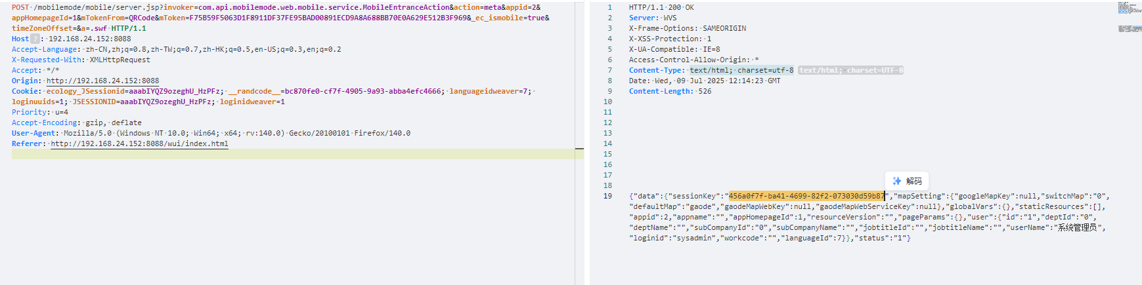Click the Accept-Encoding header gzip, deflate

(x=77, y=123)
